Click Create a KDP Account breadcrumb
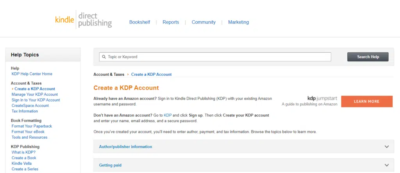400x173 pixels. click(151, 74)
